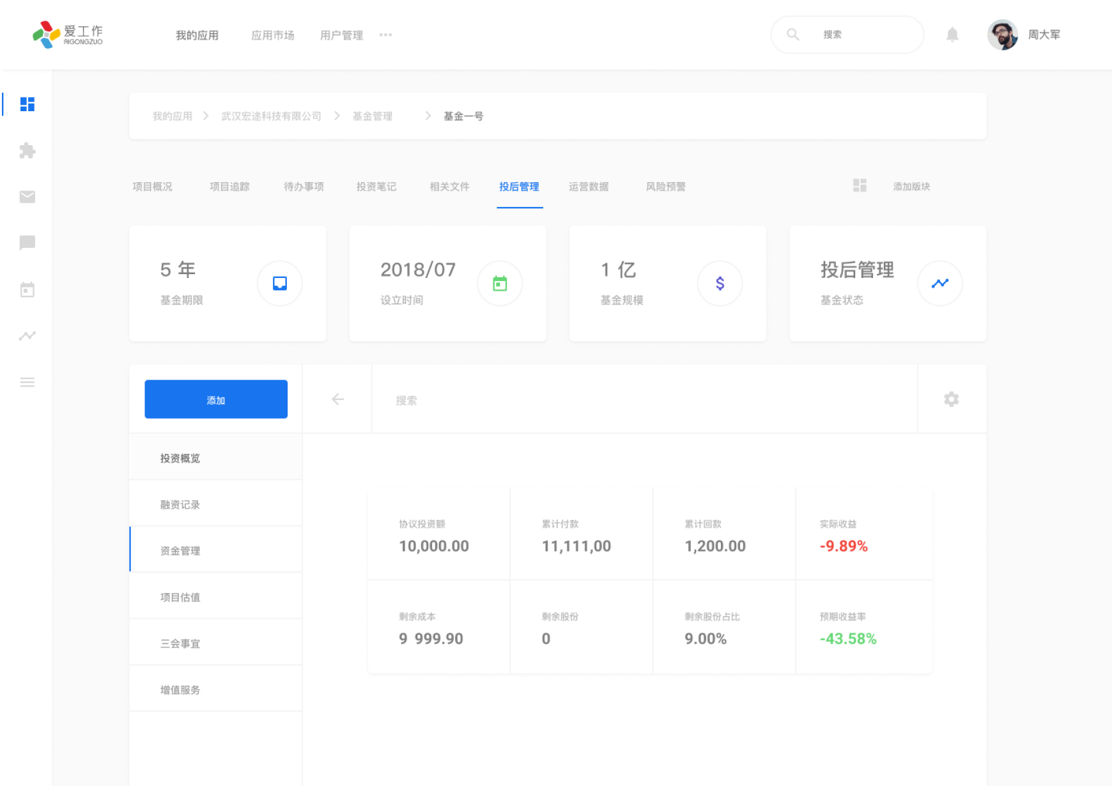This screenshot has height=786, width=1112.
Task: Open the 周大军 user avatar
Action: click(1002, 35)
